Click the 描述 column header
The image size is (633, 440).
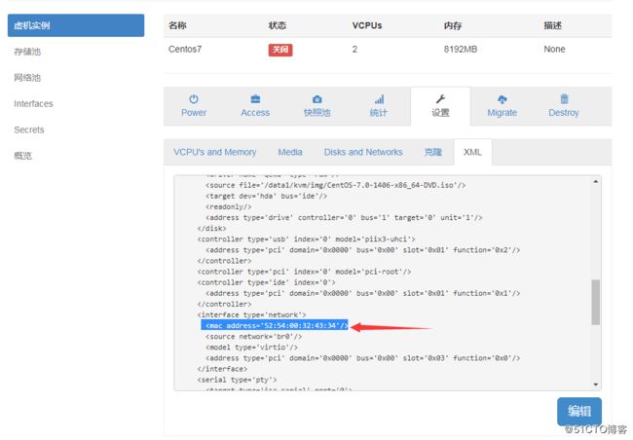point(553,25)
